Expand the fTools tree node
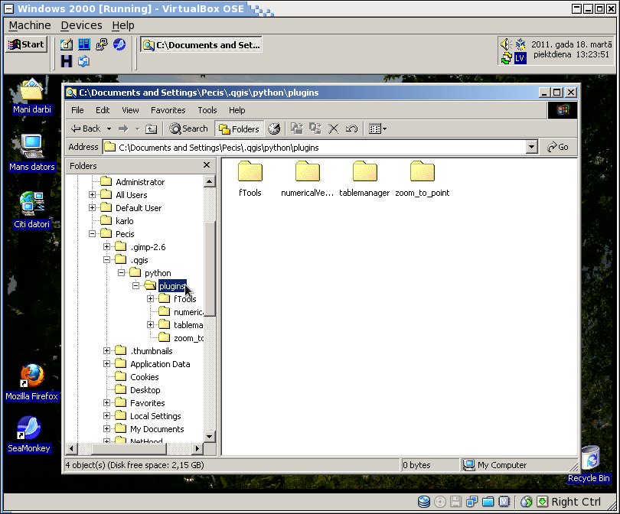Viewport: 620px width, 514px height. (x=150, y=298)
